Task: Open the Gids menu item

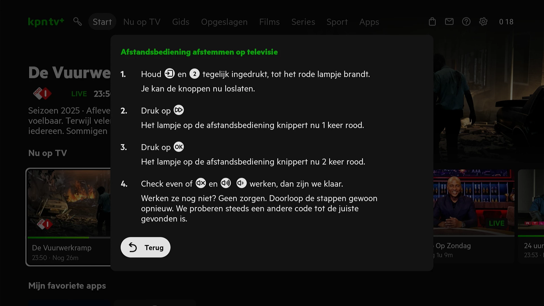Action: click(180, 22)
